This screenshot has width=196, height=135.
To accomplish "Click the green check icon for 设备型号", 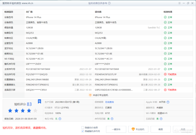I will point(165,17).
